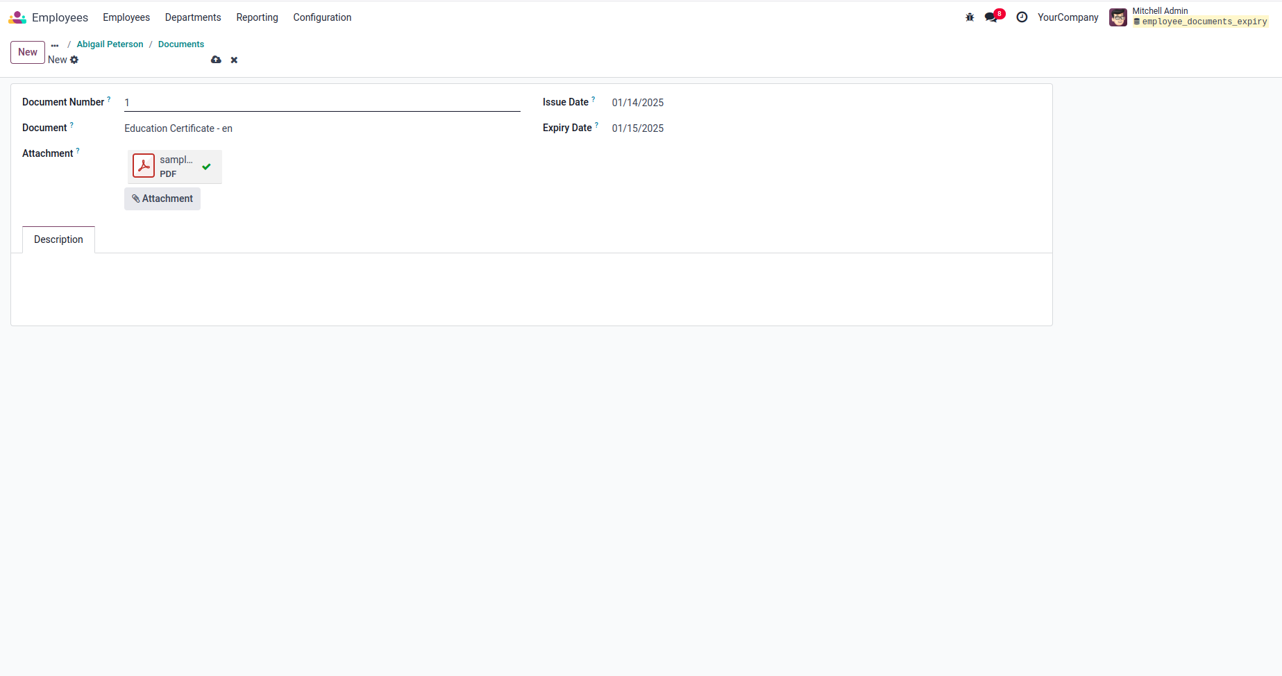
Task: Save record with the cloud upload icon
Action: (216, 60)
